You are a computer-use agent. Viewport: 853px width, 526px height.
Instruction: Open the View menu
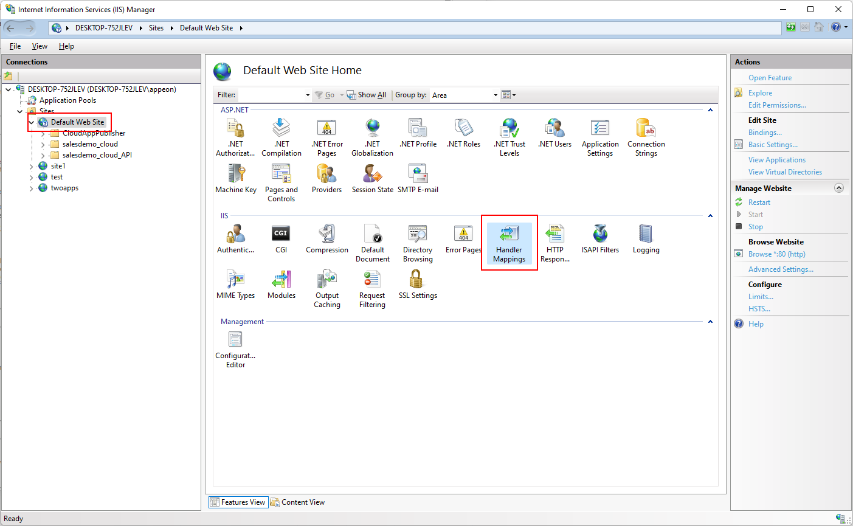click(40, 46)
